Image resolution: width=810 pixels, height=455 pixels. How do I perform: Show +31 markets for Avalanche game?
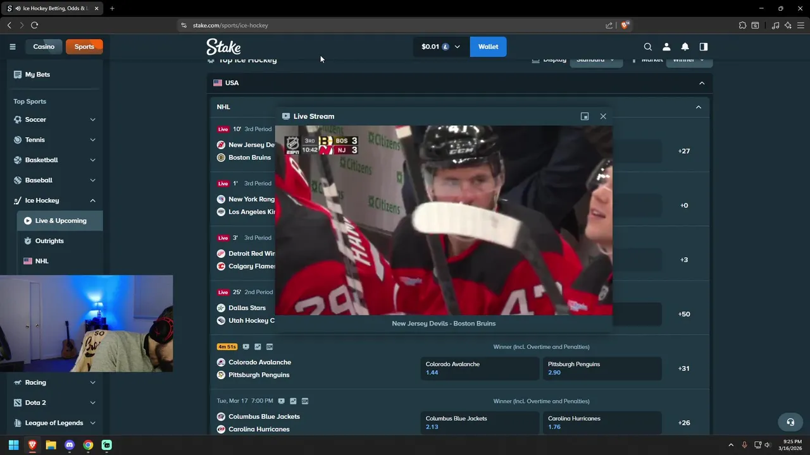[684, 368]
